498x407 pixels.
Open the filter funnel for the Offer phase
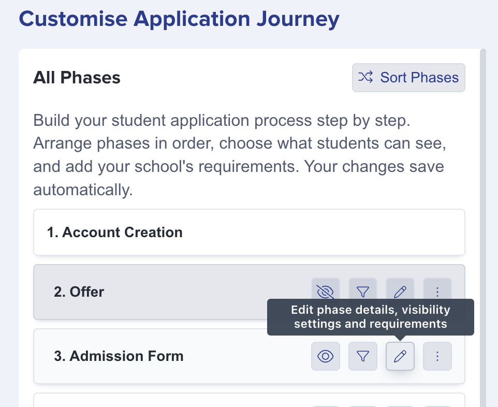pyautogui.click(x=363, y=288)
